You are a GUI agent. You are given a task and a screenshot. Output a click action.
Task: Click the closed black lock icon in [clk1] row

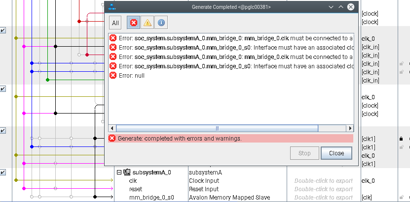(401, 139)
